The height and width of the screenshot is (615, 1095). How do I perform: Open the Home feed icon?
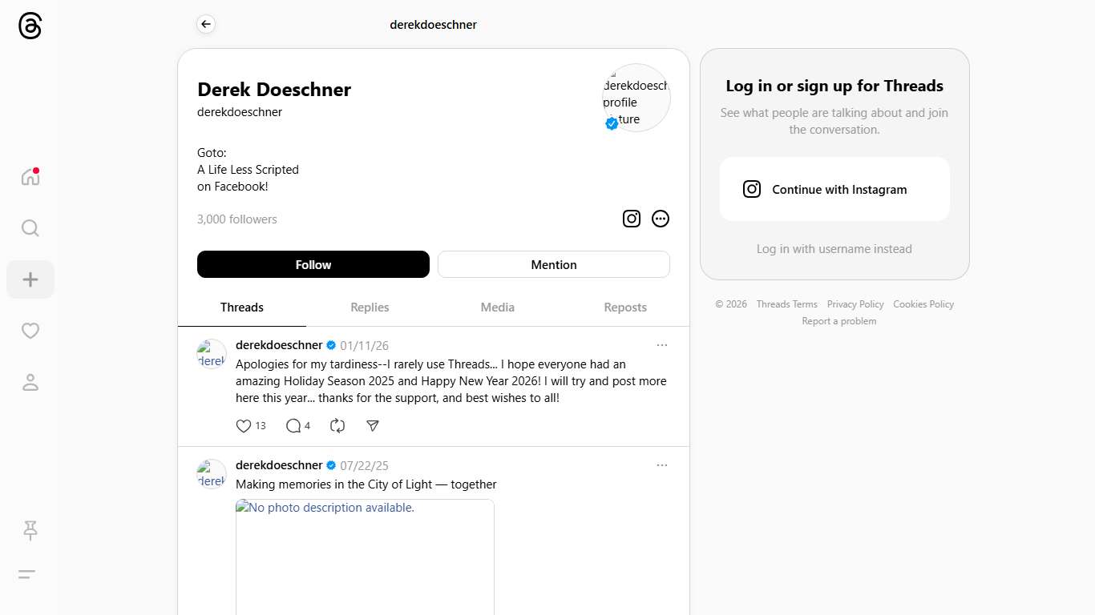(x=30, y=177)
